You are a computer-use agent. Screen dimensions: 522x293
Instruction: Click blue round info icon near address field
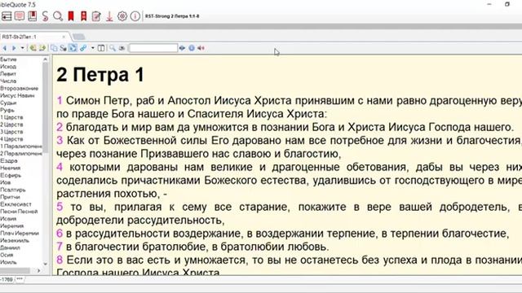[x=192, y=48]
